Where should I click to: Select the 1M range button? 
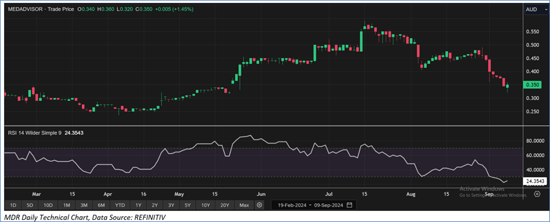click(67, 205)
